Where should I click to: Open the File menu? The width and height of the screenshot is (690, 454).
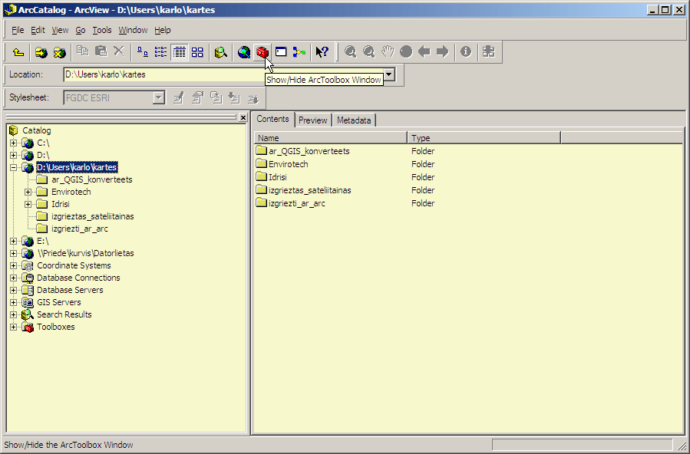pos(18,31)
